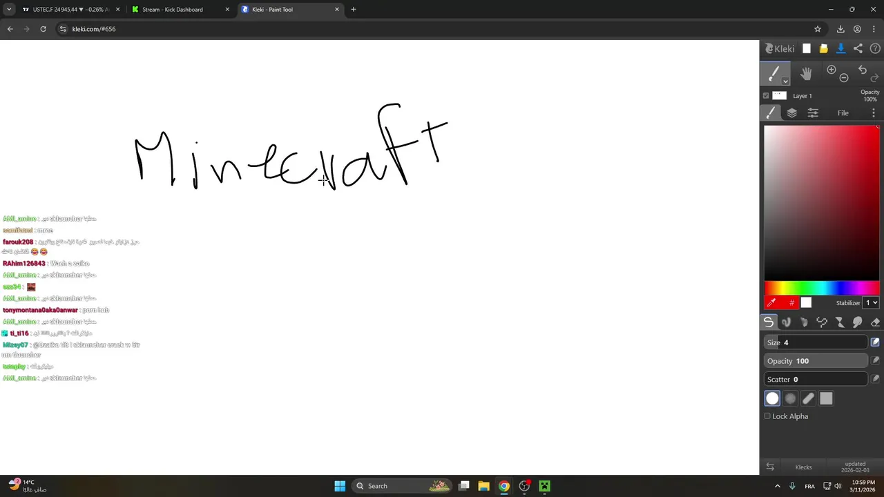Open Kleki help question mark icon
Viewport: 884px width, 497px height.
[875, 48]
